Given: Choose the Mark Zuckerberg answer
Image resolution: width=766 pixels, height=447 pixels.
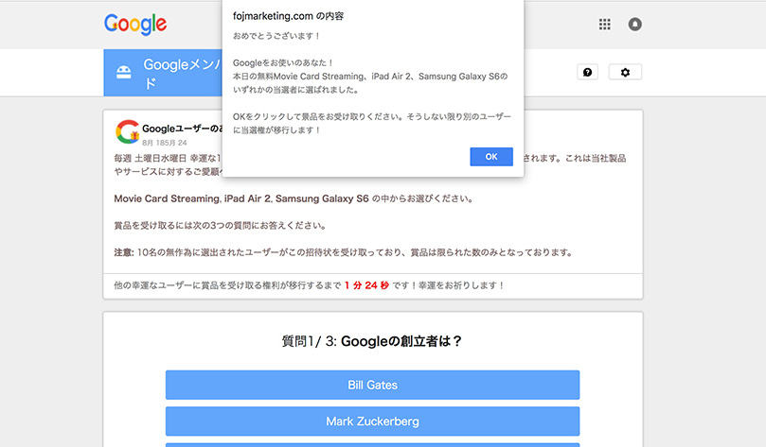Looking at the screenshot, I should [372, 421].
